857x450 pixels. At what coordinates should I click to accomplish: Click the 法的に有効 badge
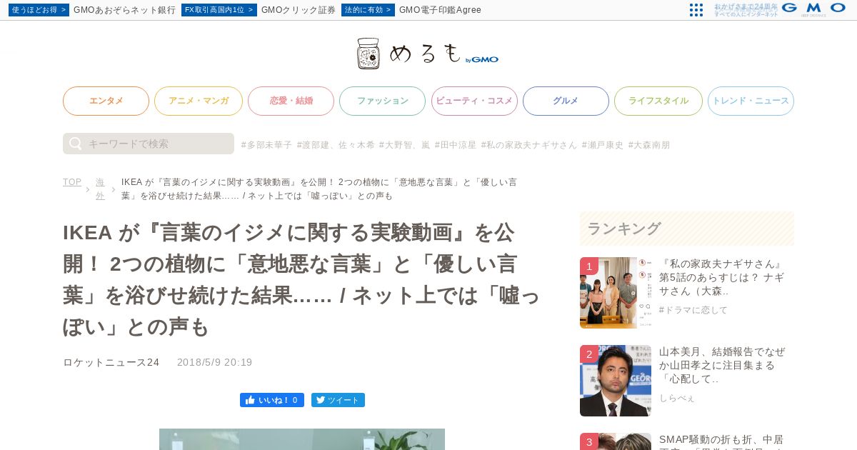click(368, 10)
